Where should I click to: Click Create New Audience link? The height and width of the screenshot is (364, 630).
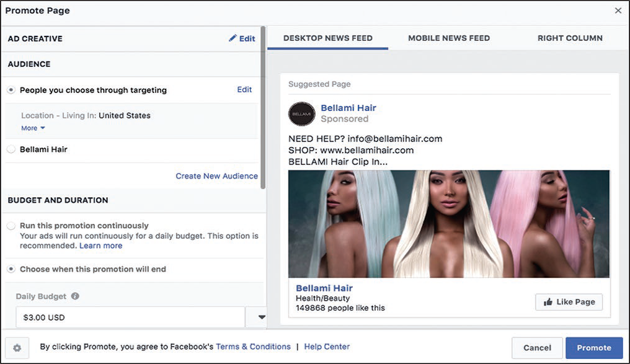coord(216,176)
